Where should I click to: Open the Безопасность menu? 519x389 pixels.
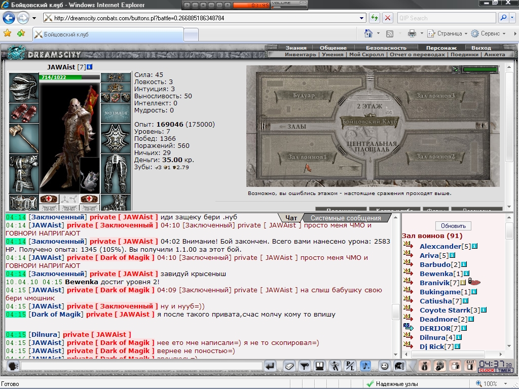click(386, 48)
